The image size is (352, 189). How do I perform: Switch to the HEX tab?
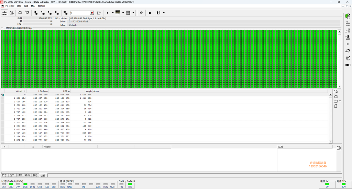20,175
